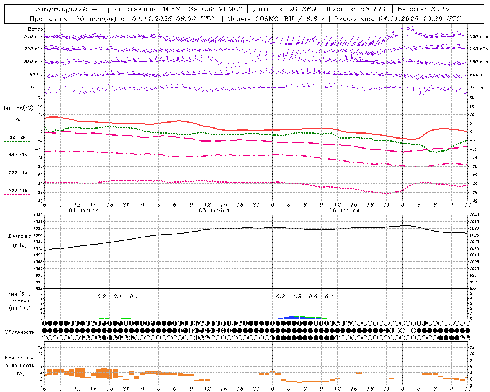Click the 'Рассчитано: 04.11.2025 10:39 UTC' timestamp

[397, 19]
